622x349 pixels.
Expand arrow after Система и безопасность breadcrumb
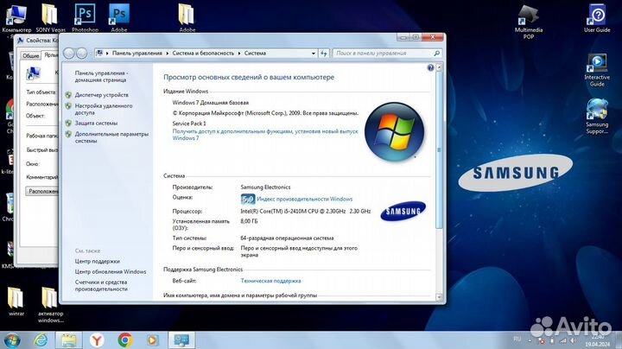point(239,54)
